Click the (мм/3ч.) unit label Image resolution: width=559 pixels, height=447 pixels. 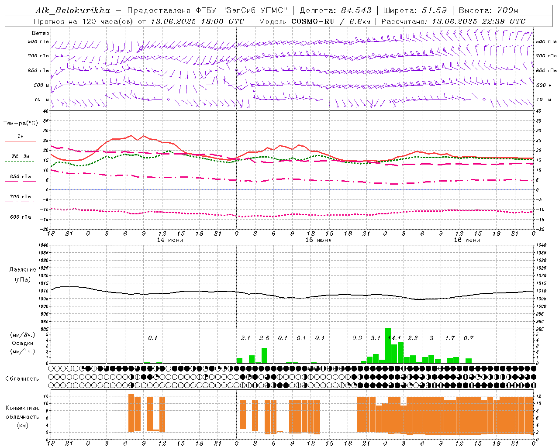[23, 335]
